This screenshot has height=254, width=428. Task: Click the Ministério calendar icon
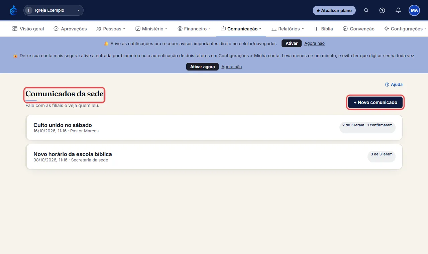click(x=138, y=29)
